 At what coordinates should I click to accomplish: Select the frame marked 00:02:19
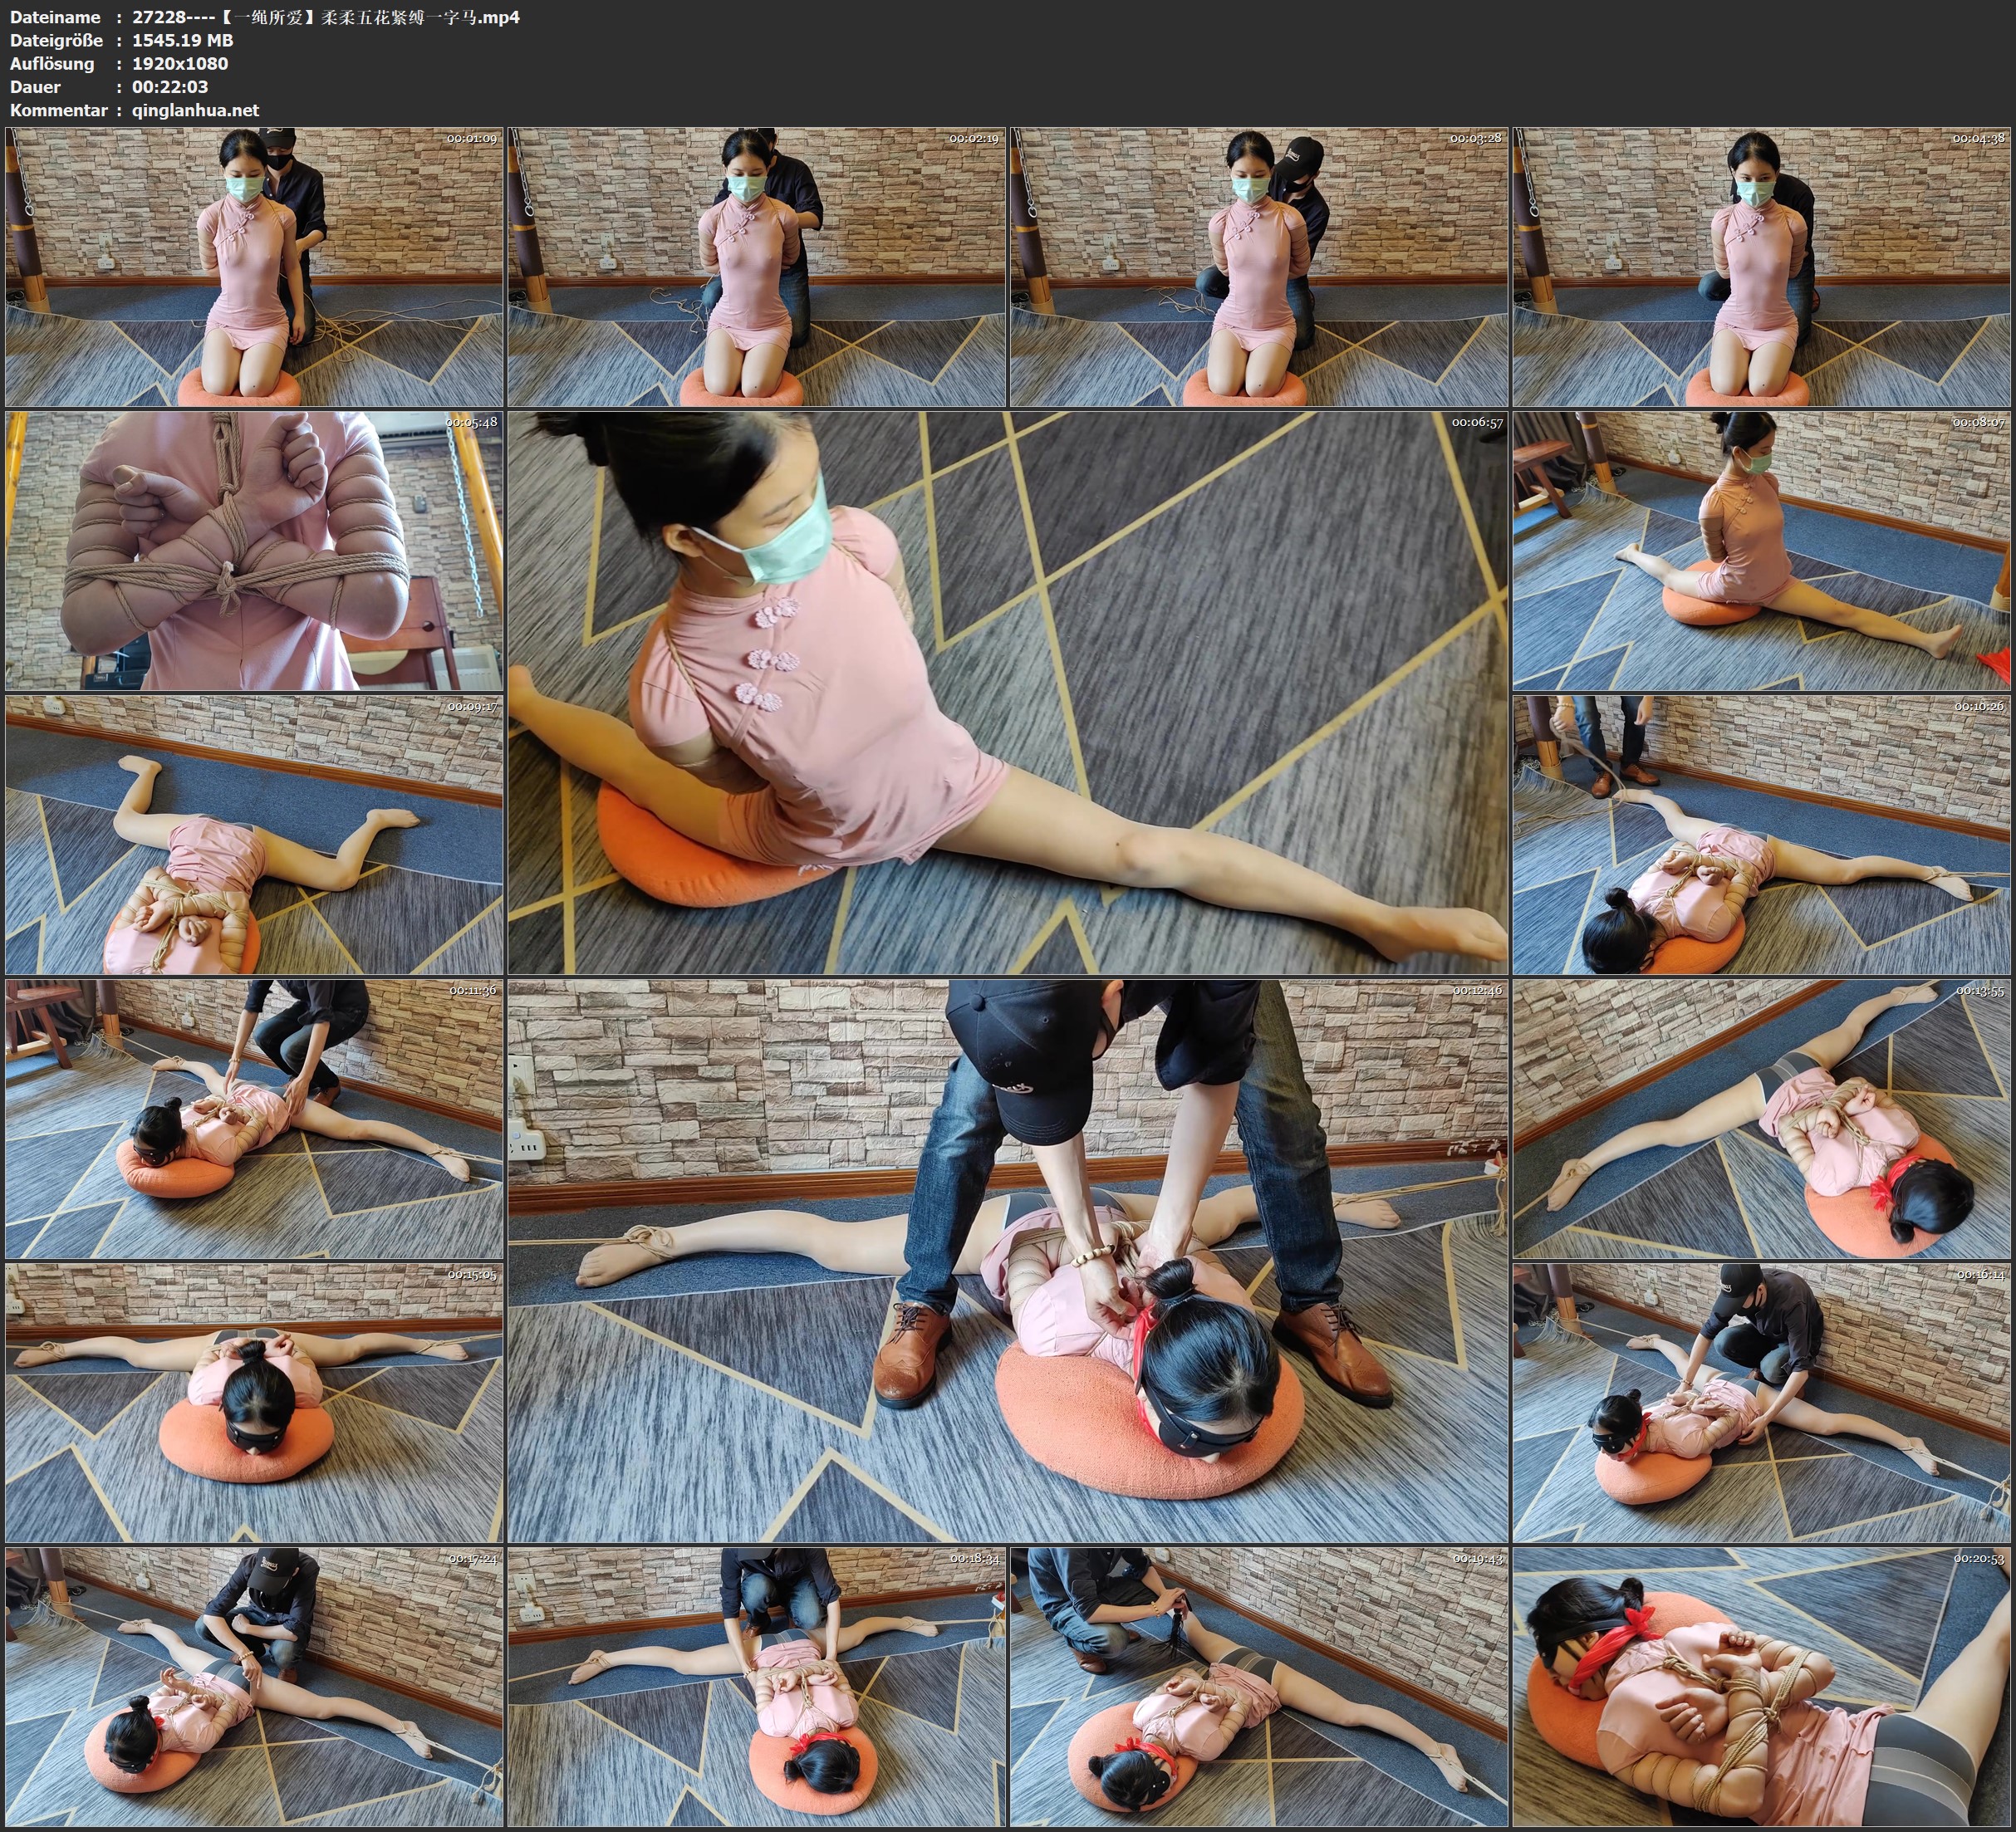tap(756, 267)
